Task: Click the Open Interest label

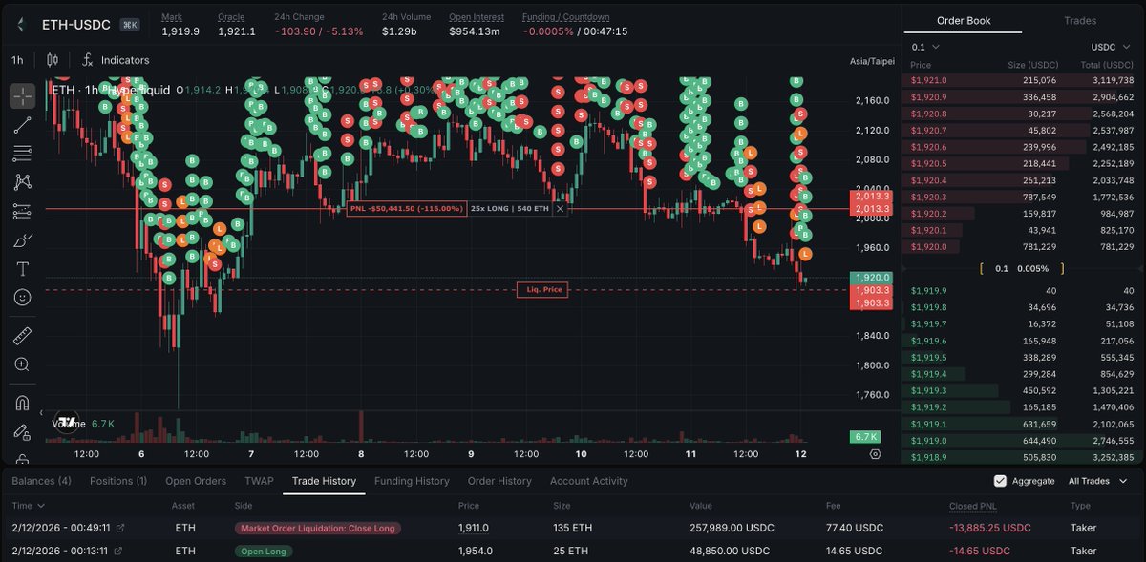Action: click(x=475, y=17)
